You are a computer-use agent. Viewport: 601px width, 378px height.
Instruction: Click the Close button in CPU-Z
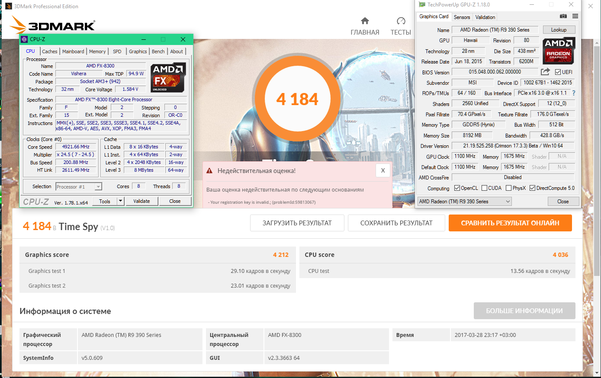[x=175, y=201]
